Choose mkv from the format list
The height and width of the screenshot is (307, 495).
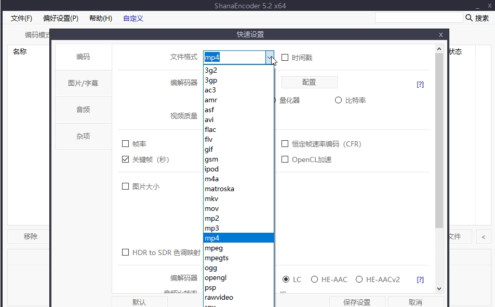point(211,198)
